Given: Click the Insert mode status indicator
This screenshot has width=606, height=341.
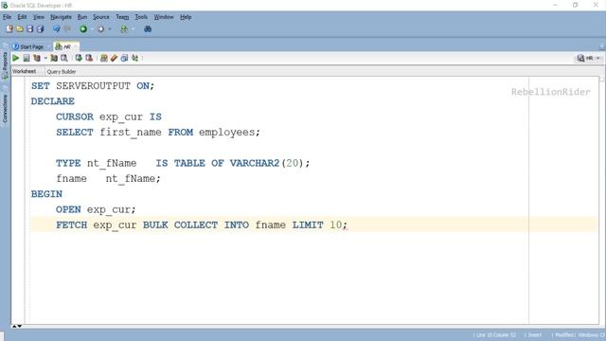Looking at the screenshot, I should pyautogui.click(x=534, y=334).
